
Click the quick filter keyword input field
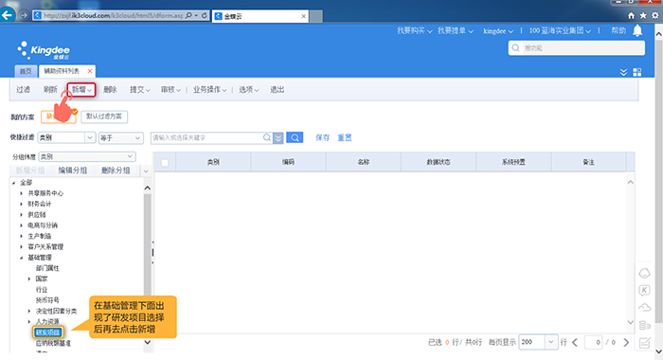click(206, 138)
